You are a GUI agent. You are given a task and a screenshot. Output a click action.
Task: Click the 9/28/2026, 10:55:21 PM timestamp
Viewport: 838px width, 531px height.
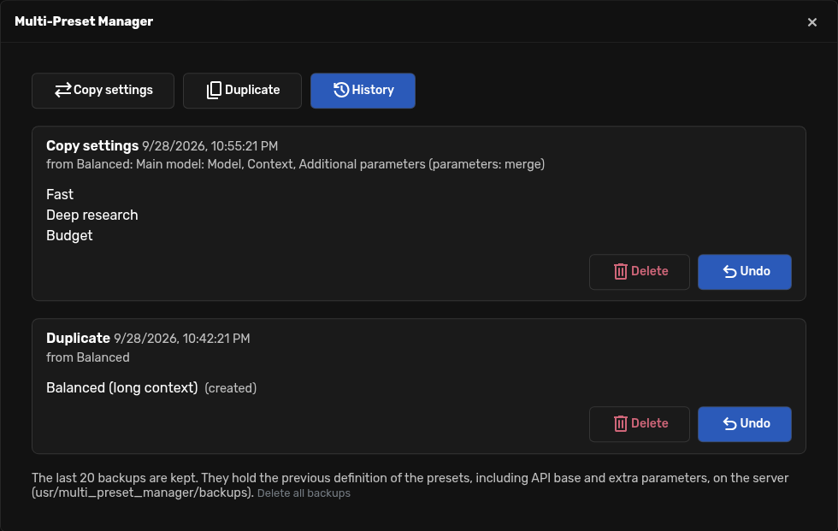pyautogui.click(x=210, y=146)
